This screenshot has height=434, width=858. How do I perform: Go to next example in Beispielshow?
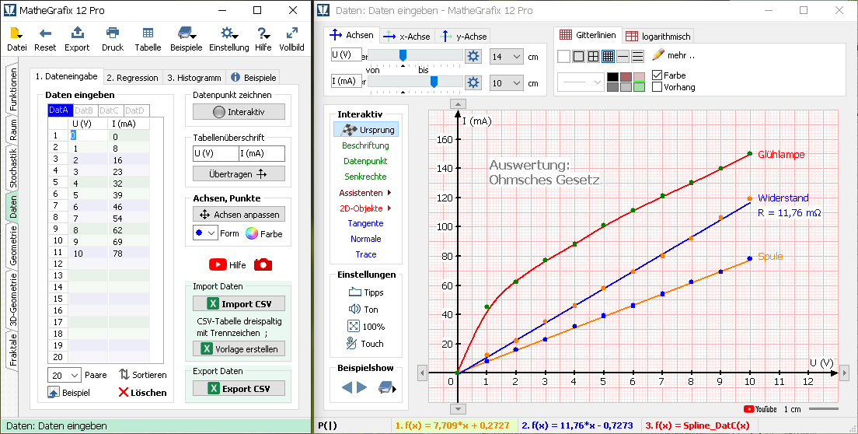[361, 387]
